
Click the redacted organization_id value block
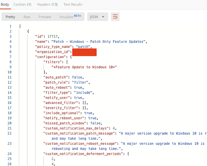click(x=84, y=52)
